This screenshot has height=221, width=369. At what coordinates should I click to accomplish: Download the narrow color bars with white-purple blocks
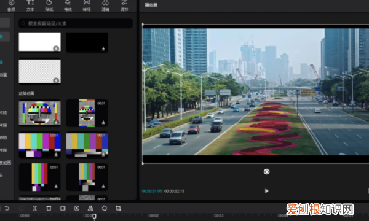click(56, 186)
